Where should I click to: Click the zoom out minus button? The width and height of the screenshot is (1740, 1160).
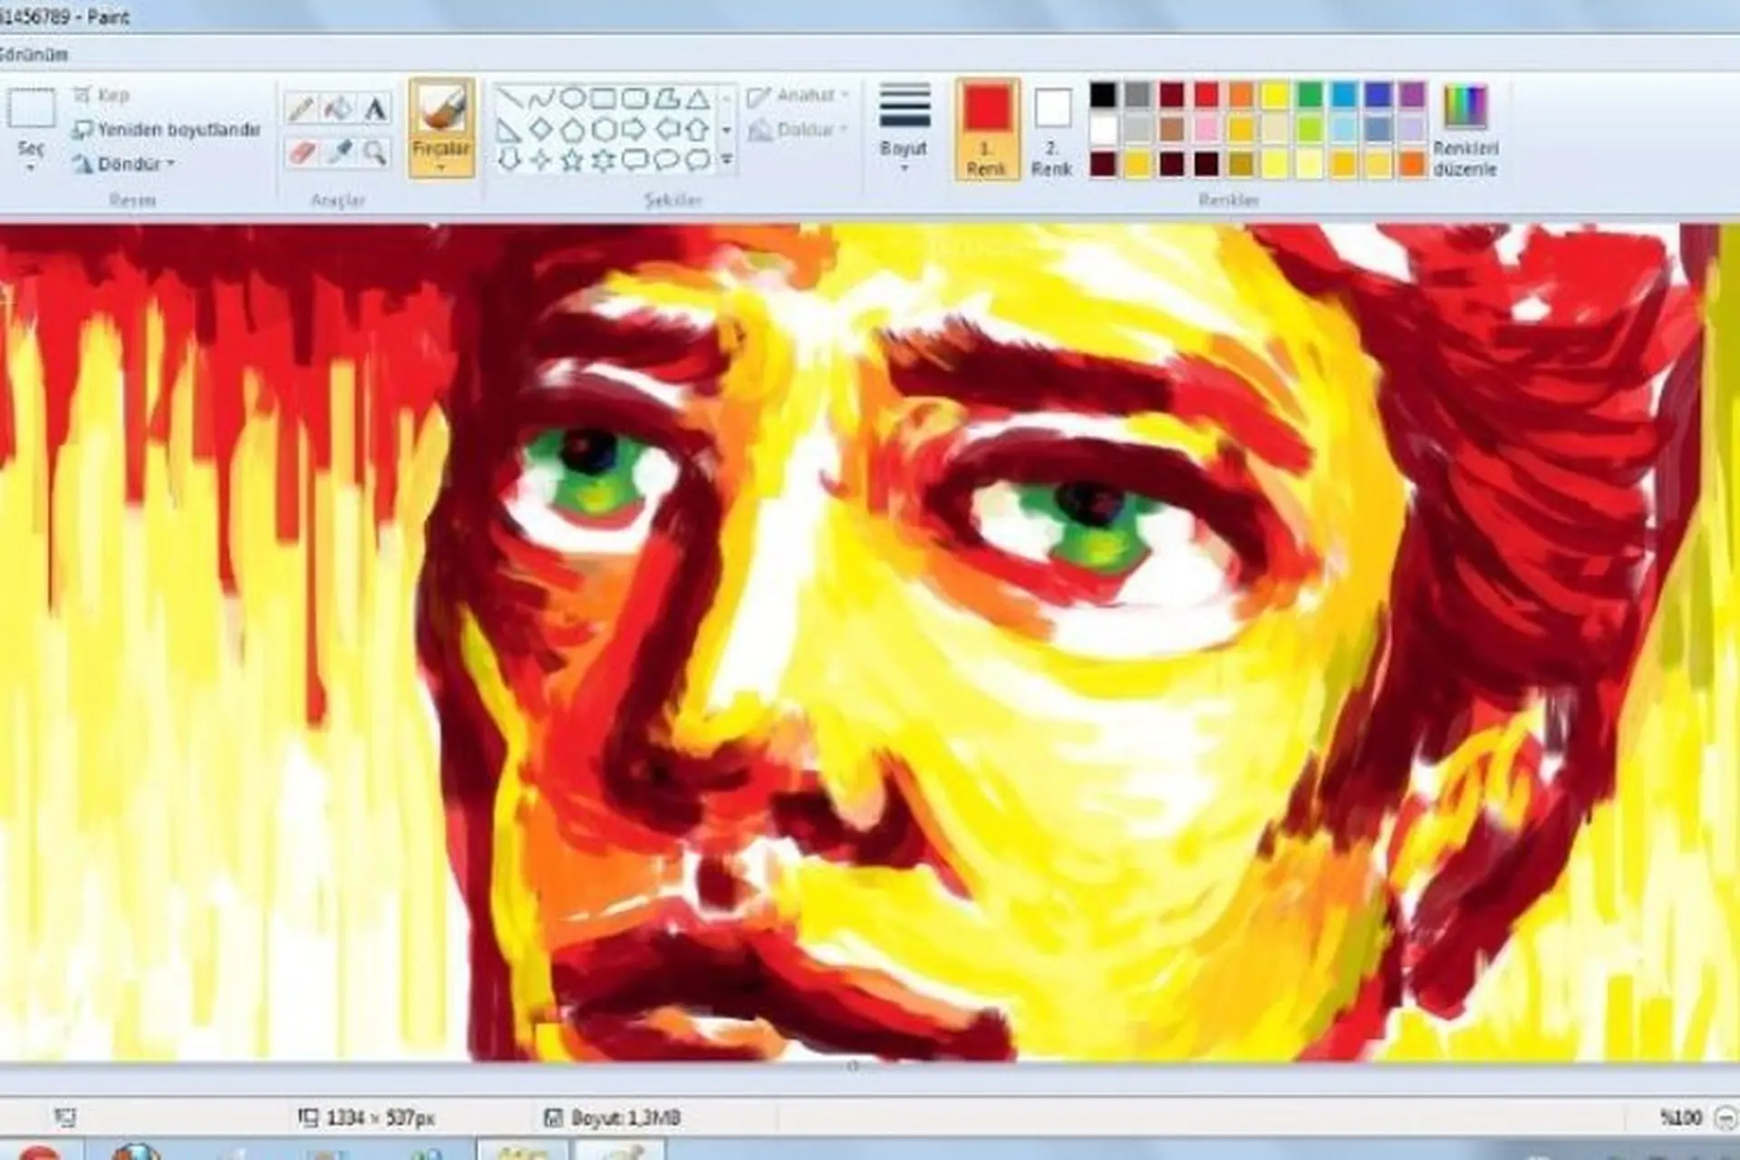[1725, 1118]
